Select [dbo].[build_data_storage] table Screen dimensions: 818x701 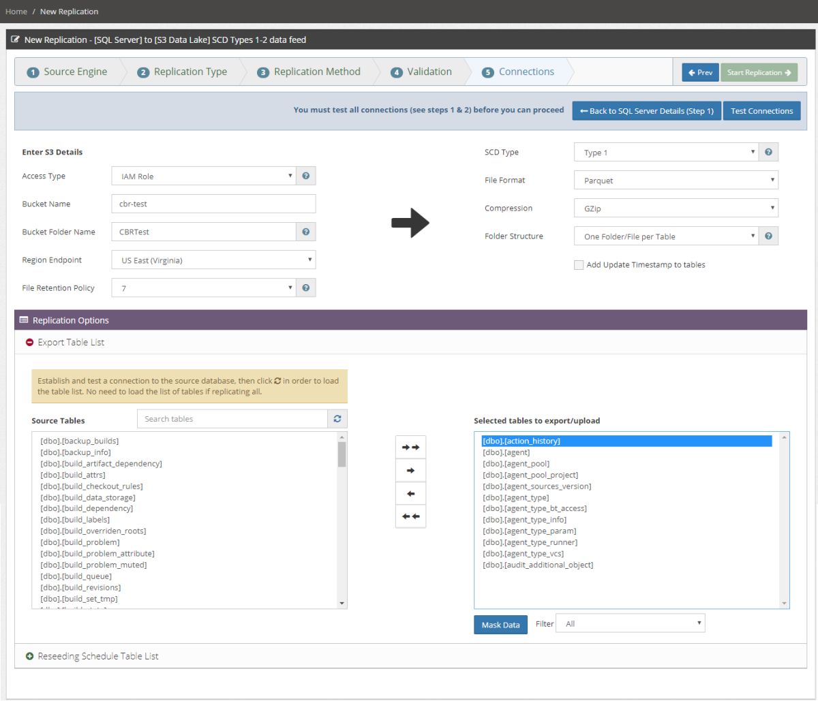(88, 497)
